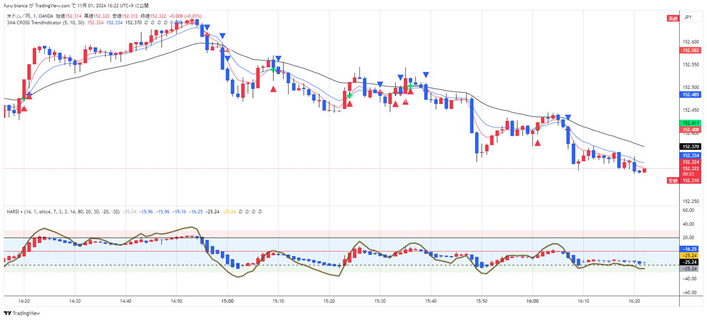This screenshot has width=707, height=320.
Task: Click the 高値 high price label
Action: [x=672, y=19]
